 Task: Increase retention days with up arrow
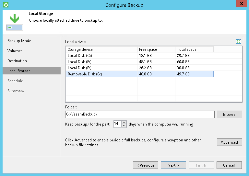click(124, 122)
